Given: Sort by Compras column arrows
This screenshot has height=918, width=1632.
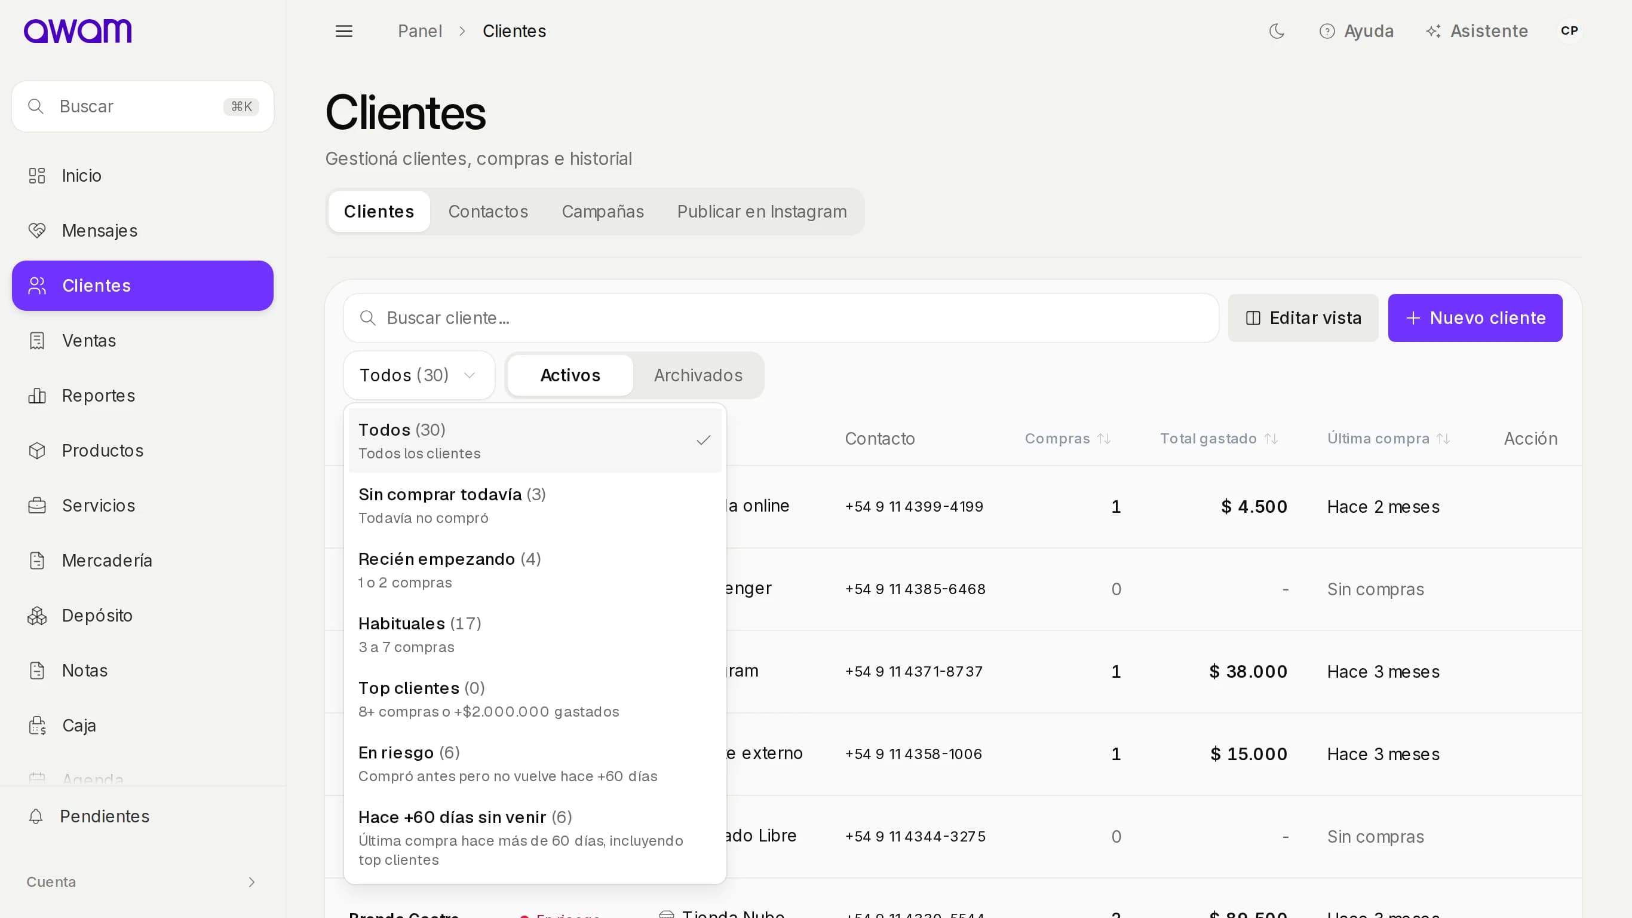Looking at the screenshot, I should coord(1105,439).
